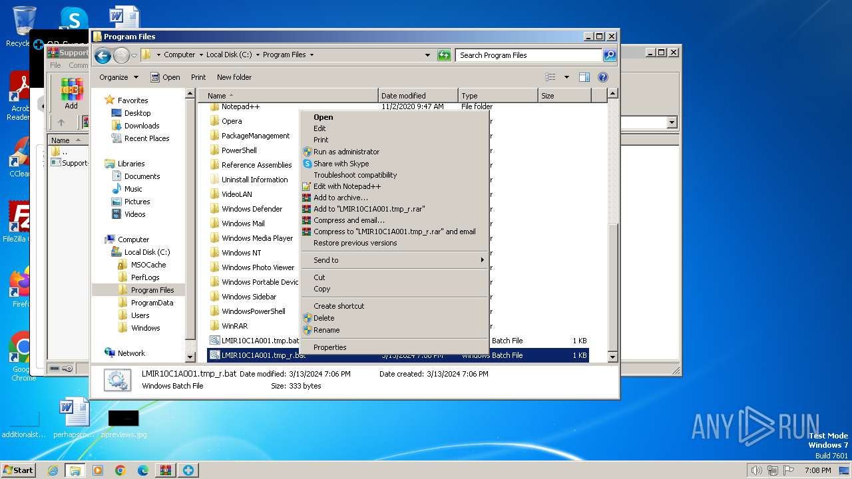852x479 pixels.
Task: Select Local Disk (C:) tree node
Action: 140,252
